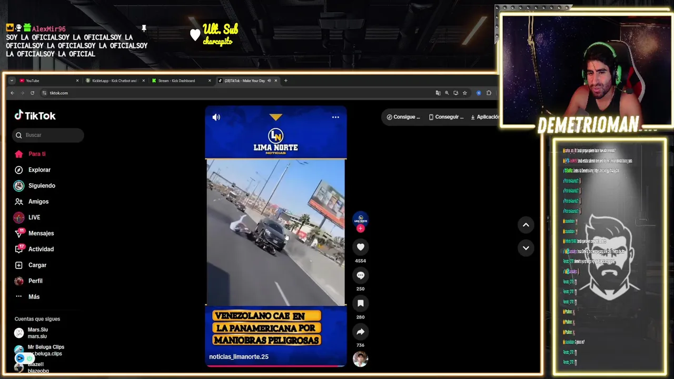This screenshot has width=674, height=379.
Task: Open the Actividad notifications
Action: coord(34,249)
